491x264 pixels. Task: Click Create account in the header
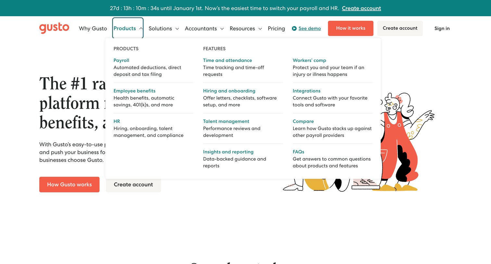pos(400,28)
